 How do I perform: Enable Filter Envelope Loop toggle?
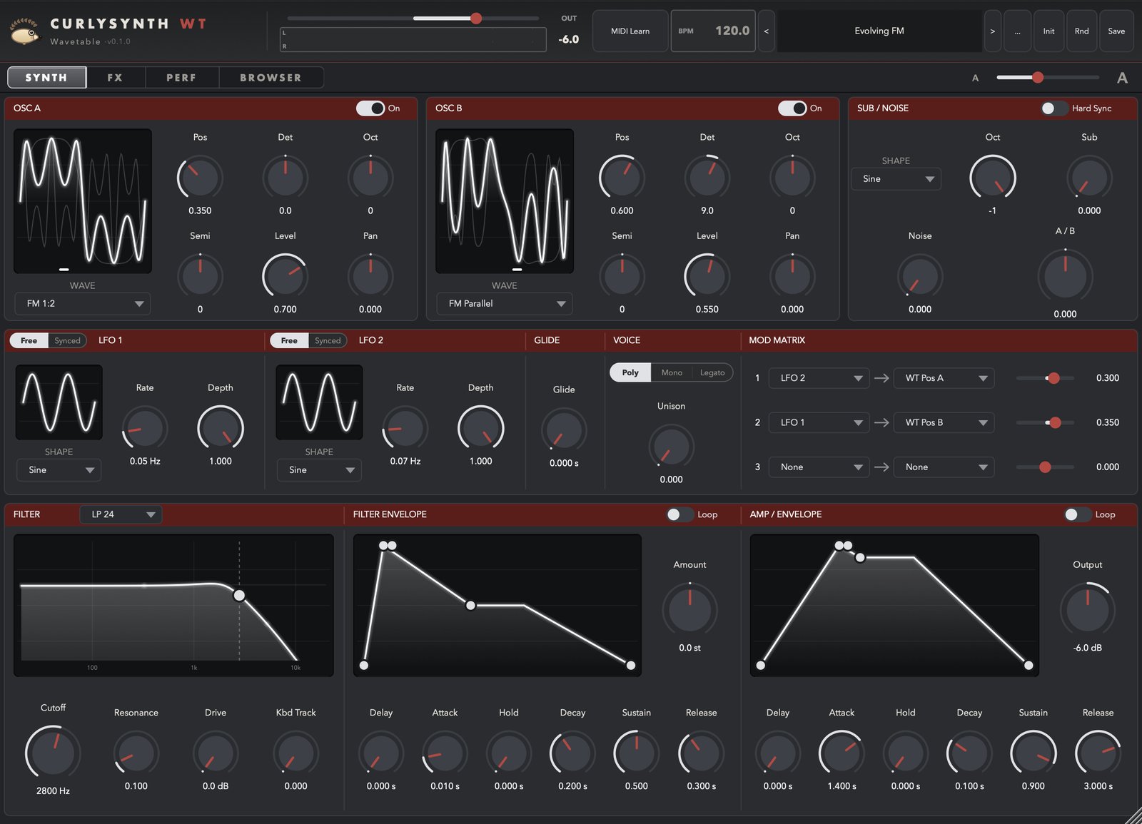pyautogui.click(x=679, y=514)
